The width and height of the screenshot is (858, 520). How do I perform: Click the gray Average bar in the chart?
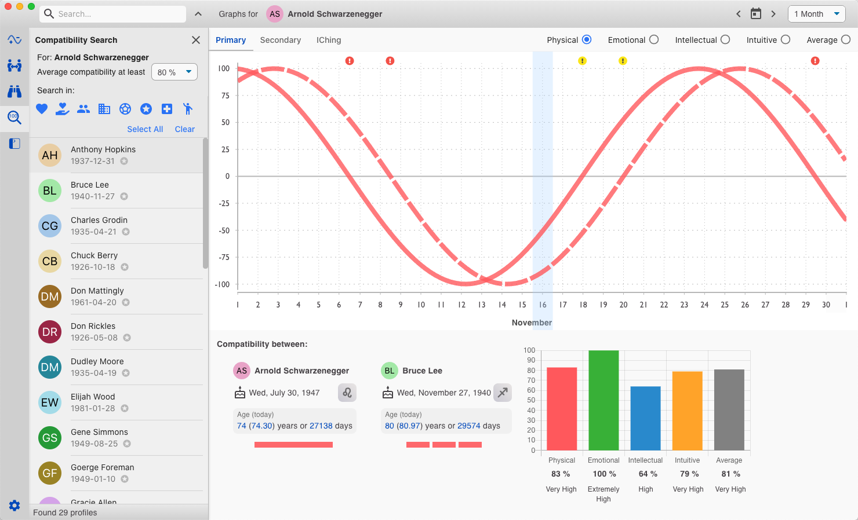pyautogui.click(x=729, y=410)
